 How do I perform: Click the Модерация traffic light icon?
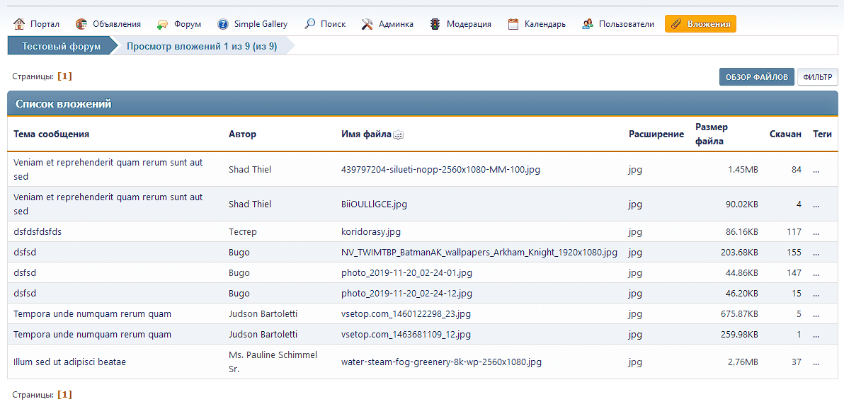(435, 24)
